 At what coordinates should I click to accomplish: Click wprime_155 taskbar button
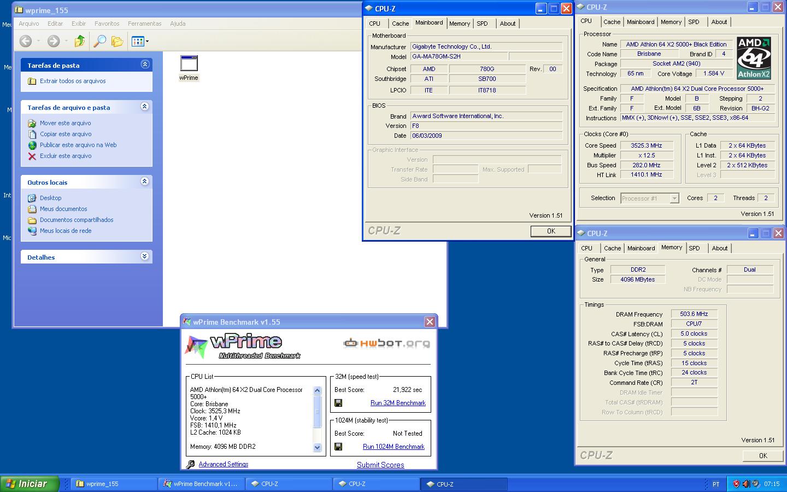click(114, 484)
